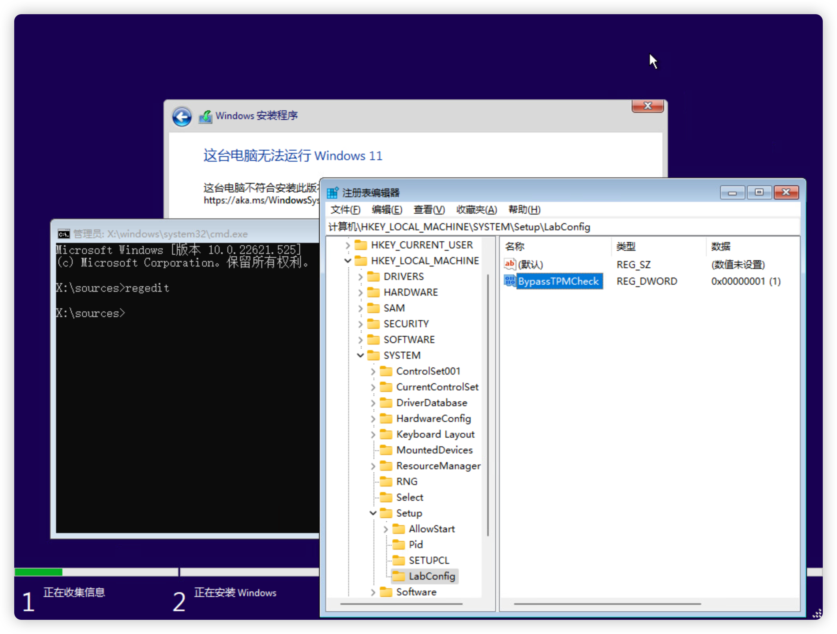Image resolution: width=837 pixels, height=634 pixels.
Task: Select the Pid registry key
Action: [x=415, y=544]
